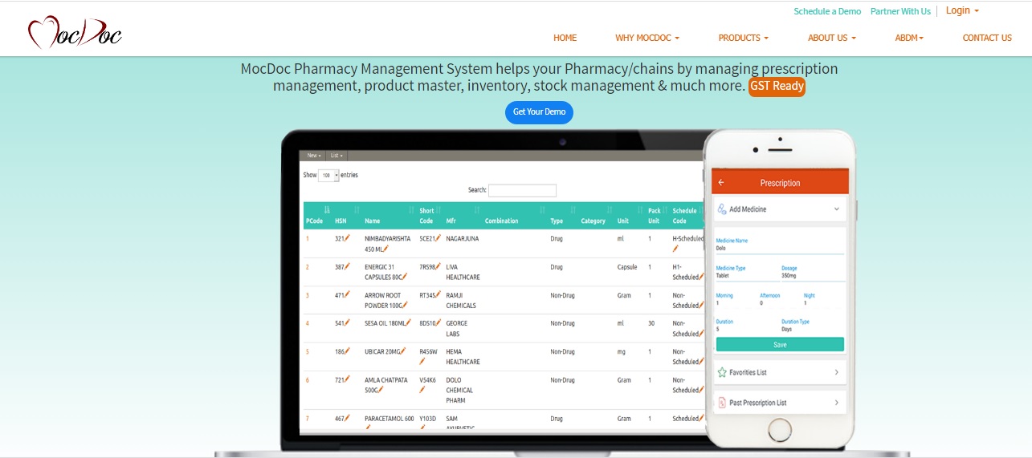Click the pencil icon next to HSN 471

pyautogui.click(x=347, y=295)
